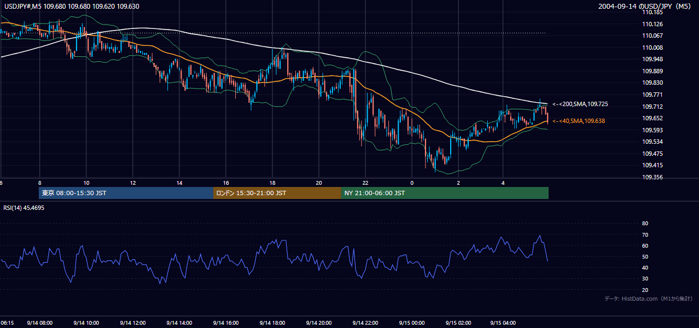Image resolution: width=699 pixels, height=328 pixels.
Task: Click the bottom time label 9/14 10:00
Action: coord(86,323)
